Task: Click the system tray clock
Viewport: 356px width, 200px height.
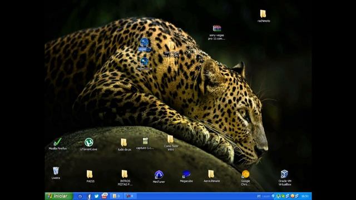Action: [305, 196]
